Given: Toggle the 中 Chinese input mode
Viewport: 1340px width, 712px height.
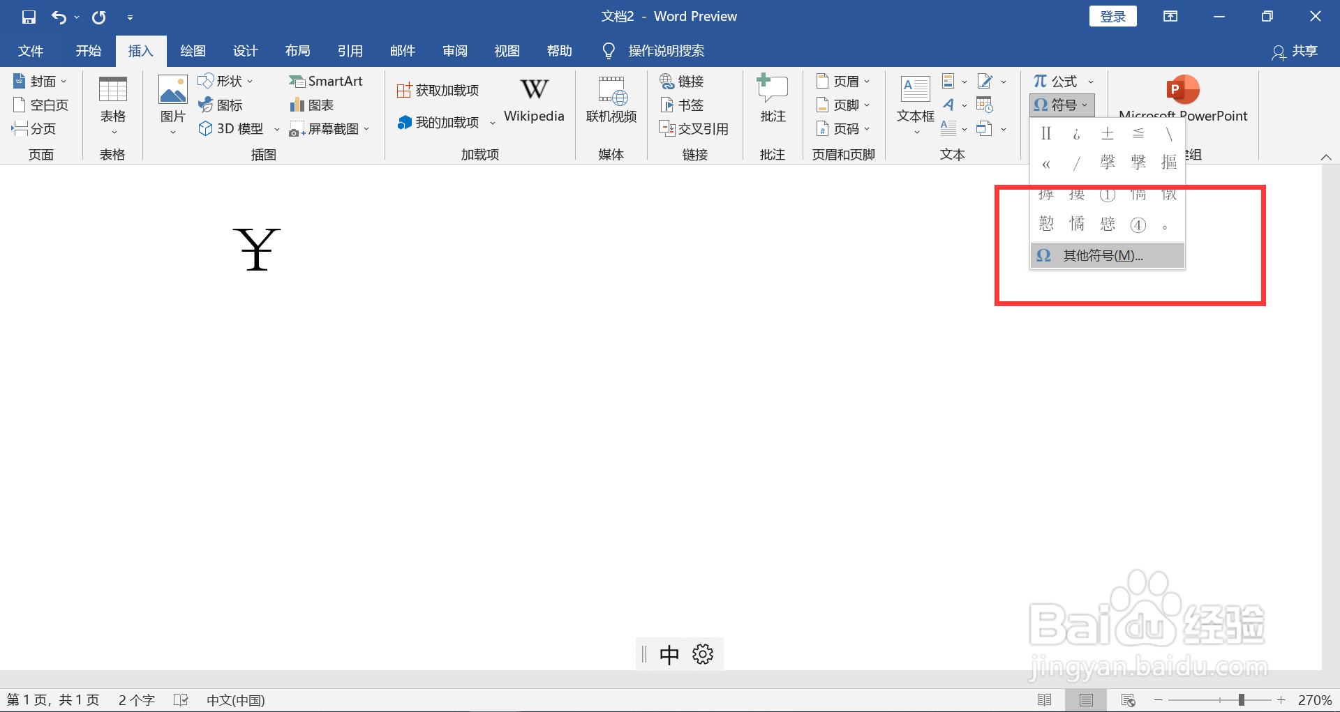Looking at the screenshot, I should (x=669, y=654).
